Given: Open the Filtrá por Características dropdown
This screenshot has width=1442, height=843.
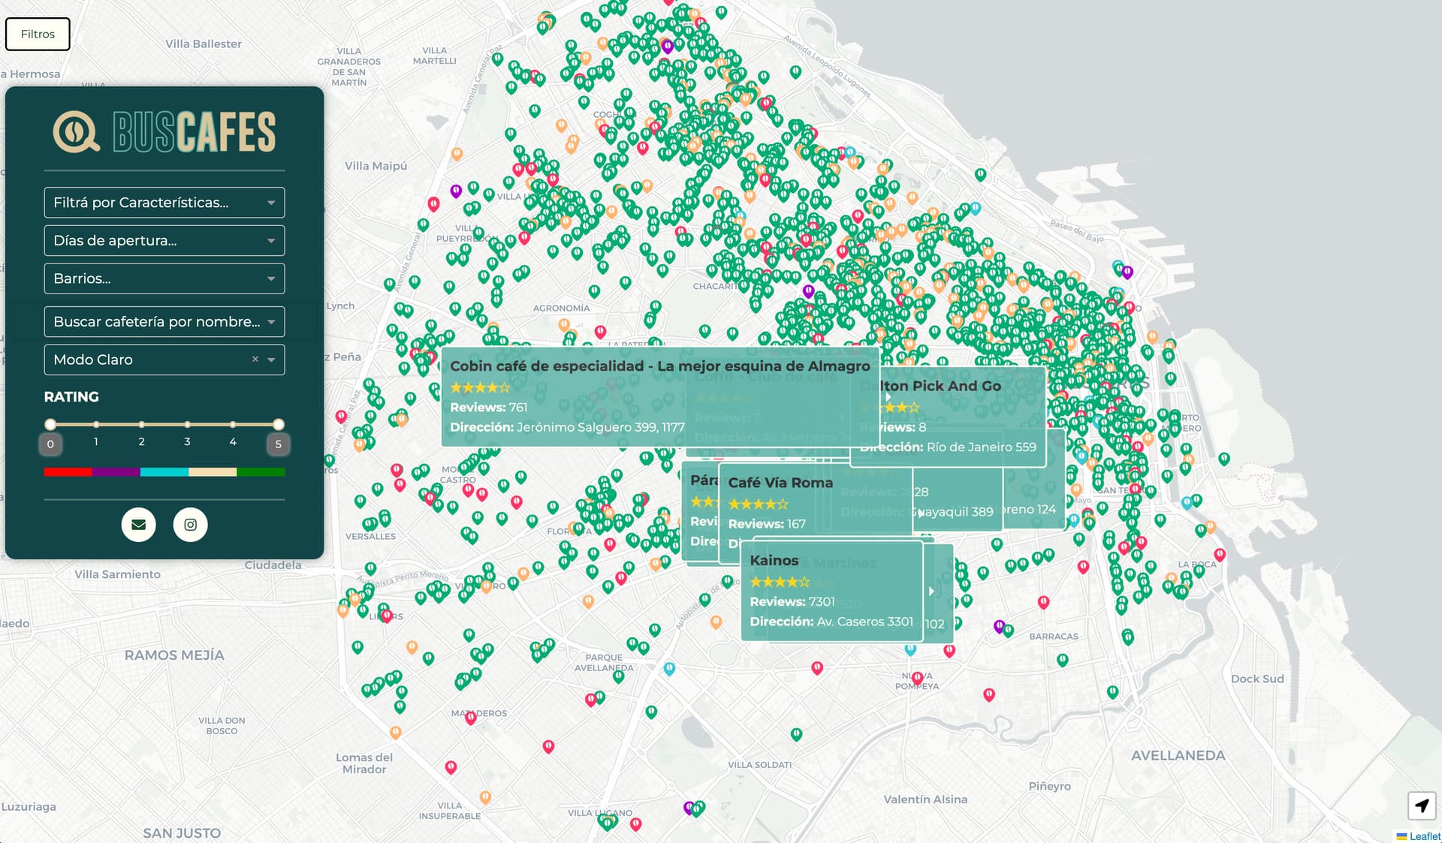Looking at the screenshot, I should [164, 203].
